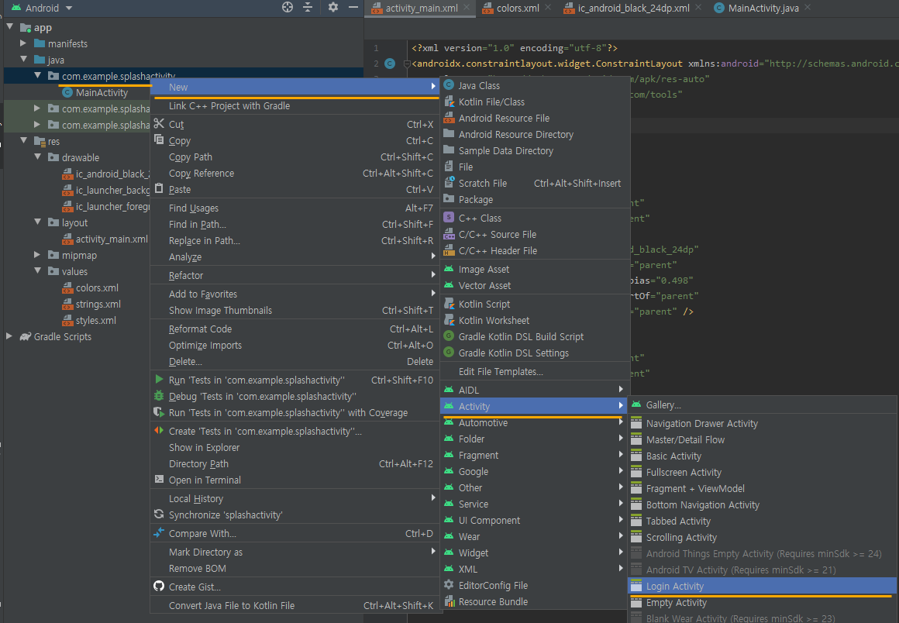Viewport: 899px width, 623px height.
Task: Choose Bottom Navigation Activity
Action: pyautogui.click(x=763, y=505)
